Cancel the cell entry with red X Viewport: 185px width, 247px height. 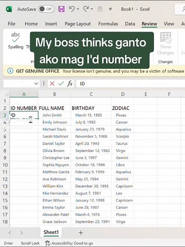coord(52,84)
